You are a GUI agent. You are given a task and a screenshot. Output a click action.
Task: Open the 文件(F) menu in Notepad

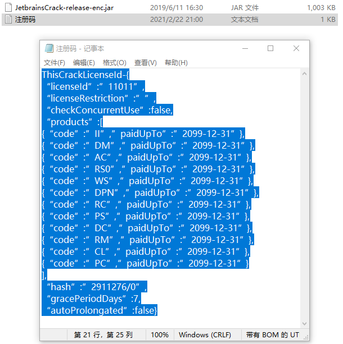(x=55, y=63)
